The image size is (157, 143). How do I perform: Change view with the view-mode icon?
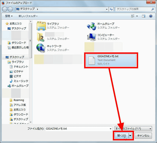point(133,16)
